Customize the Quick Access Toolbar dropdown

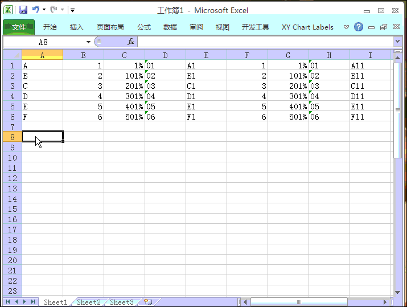[72, 10]
